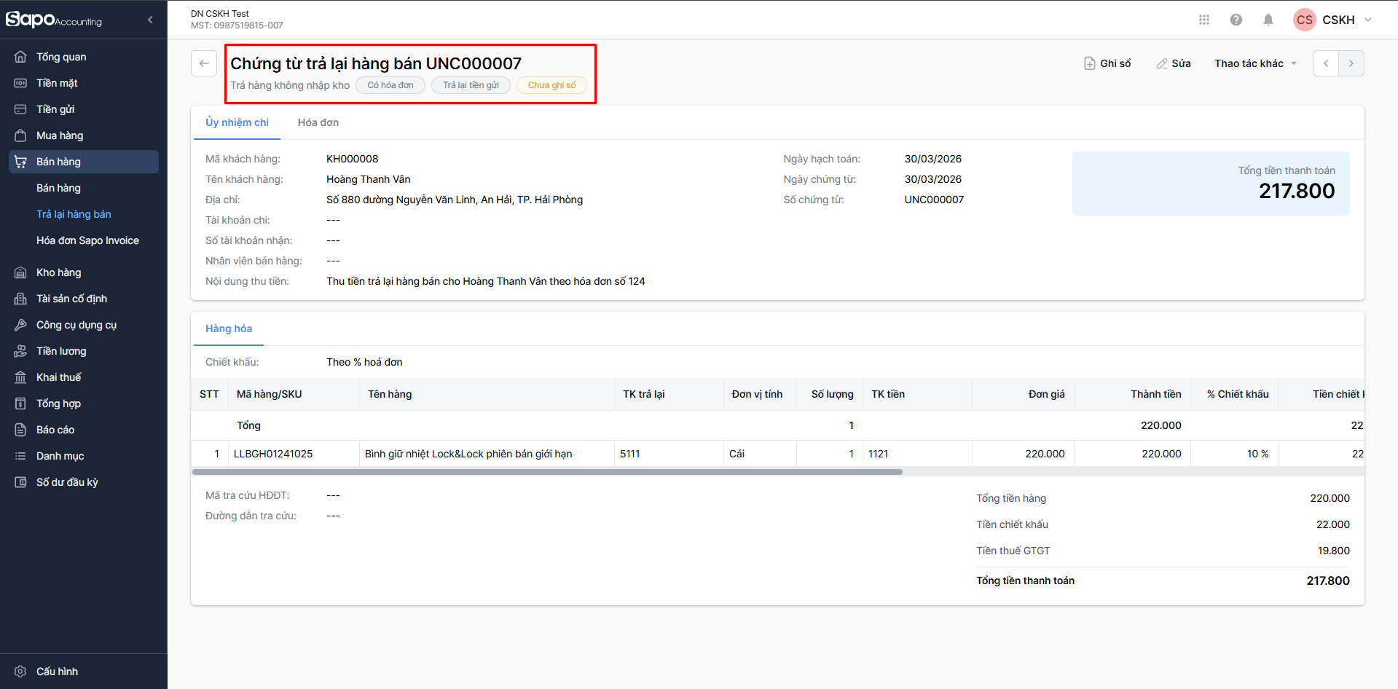The height and width of the screenshot is (689, 1398).
Task: Click the Chưa ghi sổ status badge
Action: point(551,85)
